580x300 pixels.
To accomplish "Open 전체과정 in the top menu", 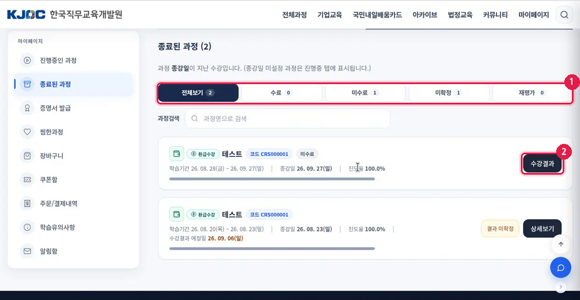I will (x=295, y=15).
